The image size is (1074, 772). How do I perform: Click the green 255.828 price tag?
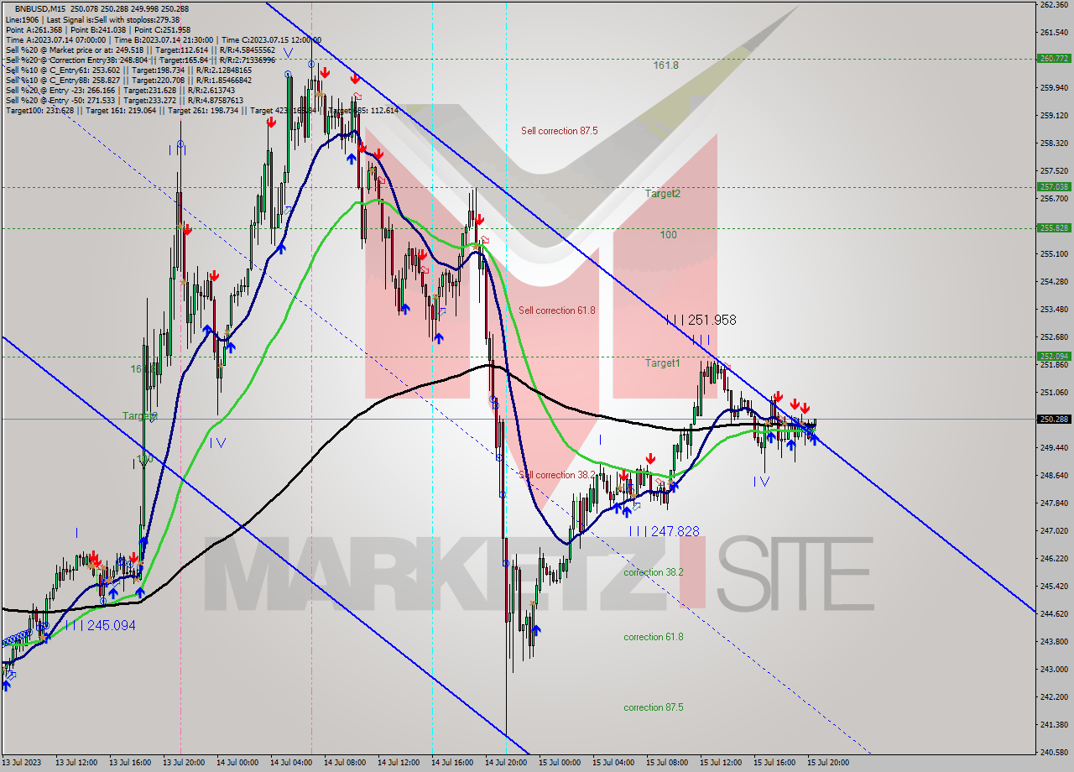coord(1054,228)
